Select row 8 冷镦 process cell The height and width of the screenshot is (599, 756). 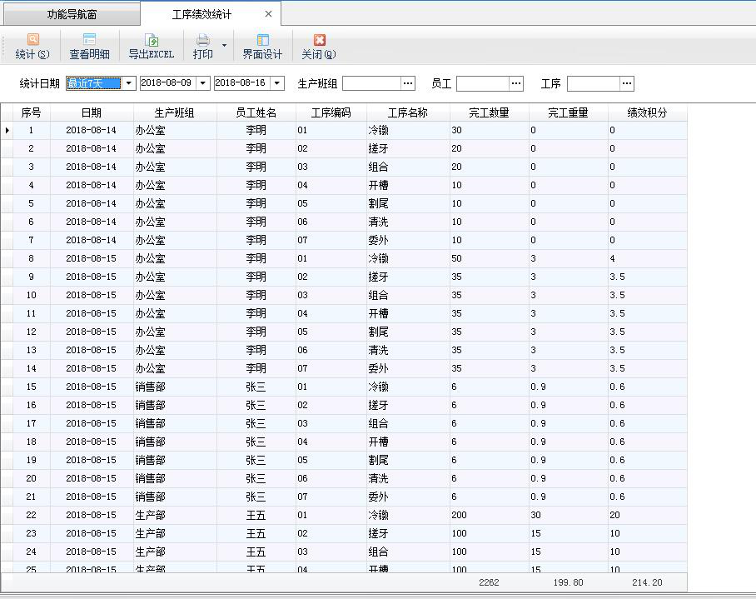click(407, 258)
